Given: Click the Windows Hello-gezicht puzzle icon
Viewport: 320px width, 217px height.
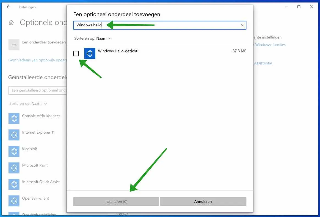Looking at the screenshot, I should click(90, 53).
